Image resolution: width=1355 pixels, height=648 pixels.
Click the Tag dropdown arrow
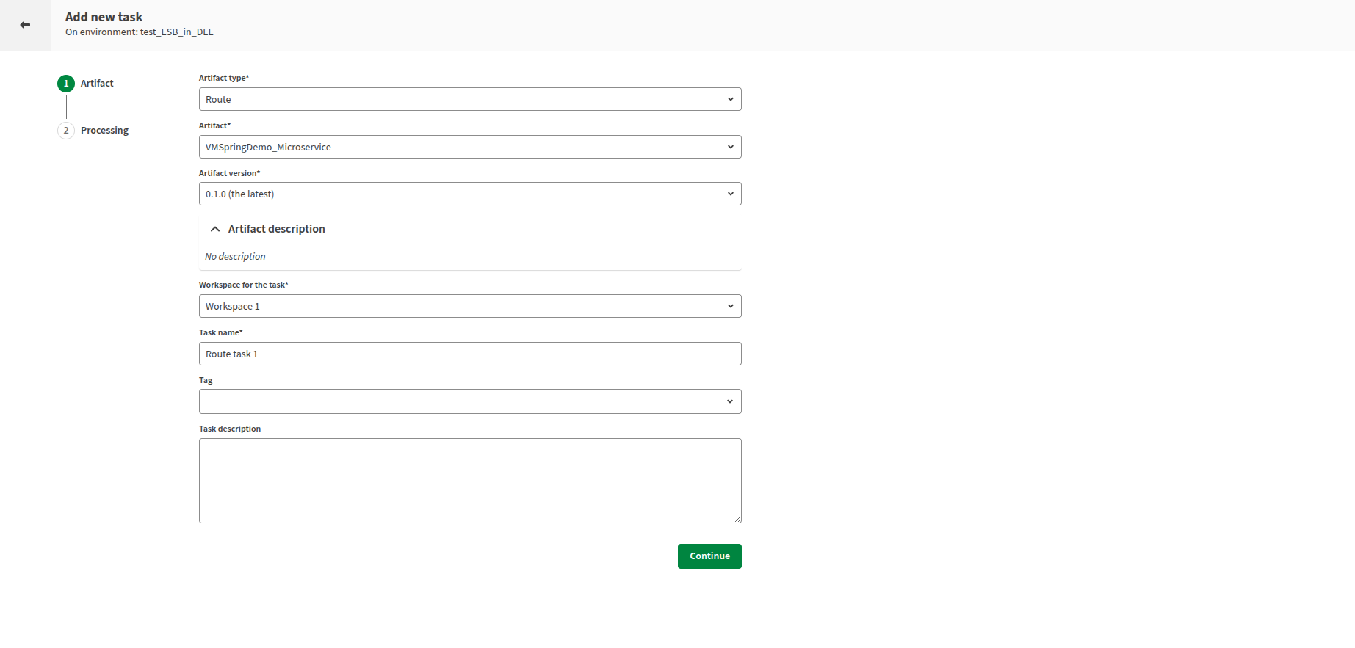tap(730, 401)
